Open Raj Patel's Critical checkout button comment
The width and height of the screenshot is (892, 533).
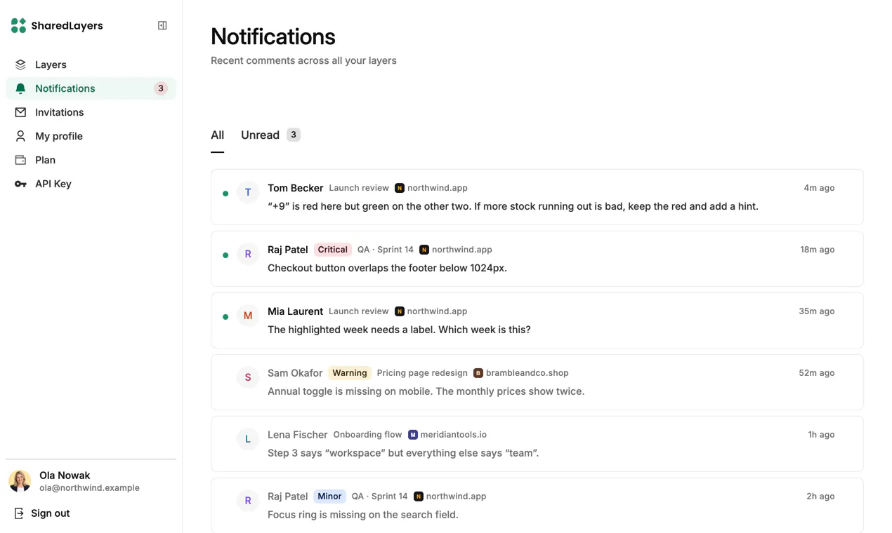537,259
